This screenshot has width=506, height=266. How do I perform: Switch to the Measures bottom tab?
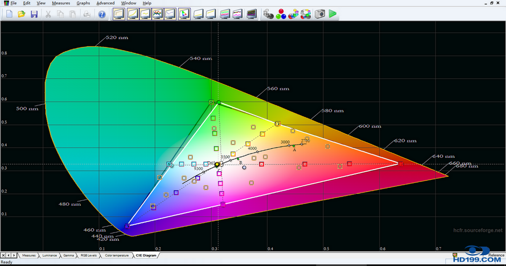pos(28,255)
